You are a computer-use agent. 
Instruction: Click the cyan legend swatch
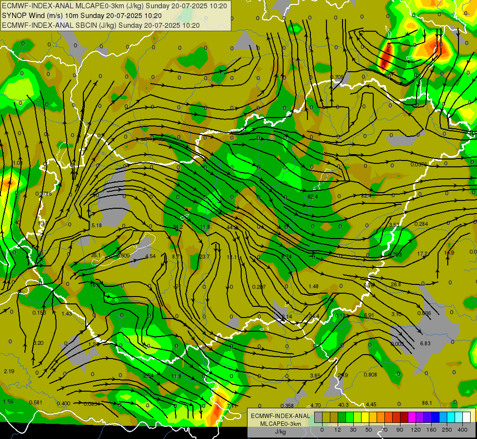click(451, 418)
